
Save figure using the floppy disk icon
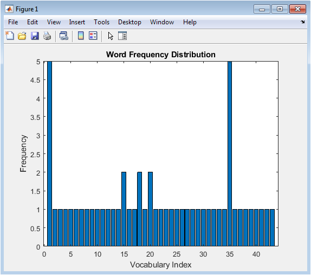(35, 36)
